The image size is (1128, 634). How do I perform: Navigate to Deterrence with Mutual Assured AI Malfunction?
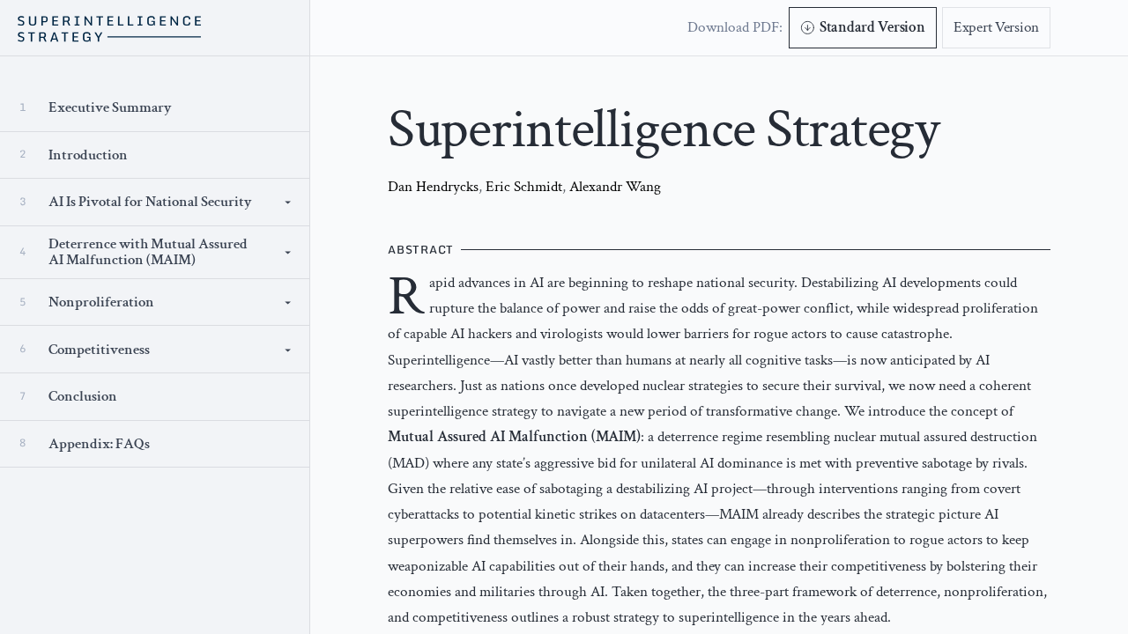click(x=147, y=252)
